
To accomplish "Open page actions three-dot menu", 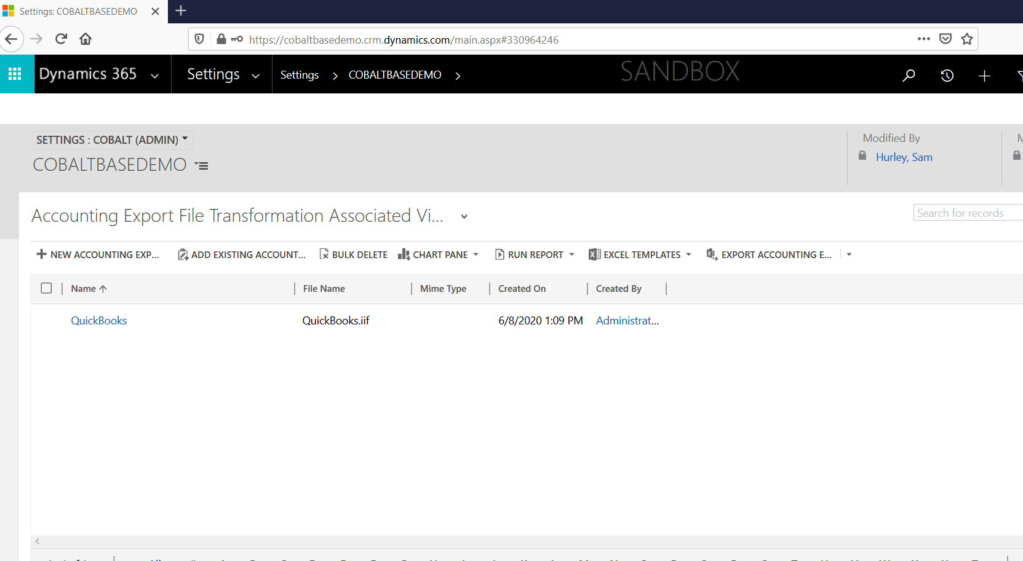I will 923,39.
